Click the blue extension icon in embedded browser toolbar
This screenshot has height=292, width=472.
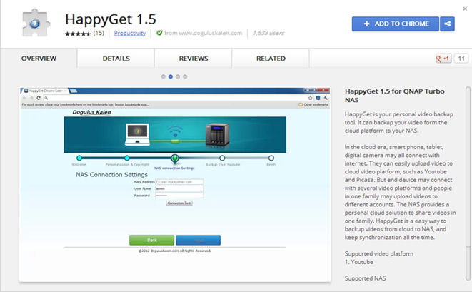click(x=318, y=98)
